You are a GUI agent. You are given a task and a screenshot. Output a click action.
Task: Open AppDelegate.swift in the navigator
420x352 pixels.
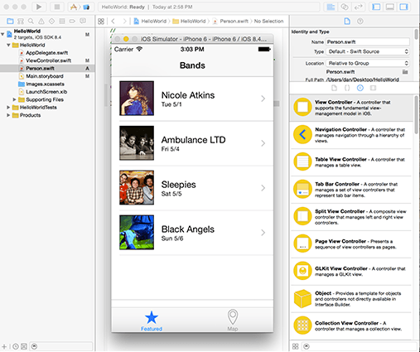[46, 53]
